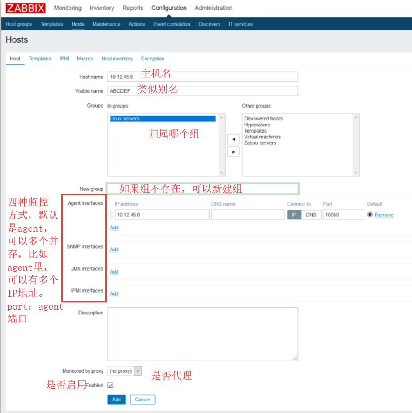Click Add link for JMX interfaces

coord(114,271)
